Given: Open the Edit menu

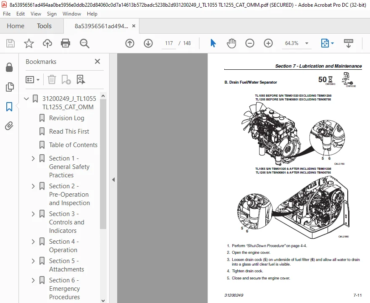Looking at the screenshot, I should (21, 14).
